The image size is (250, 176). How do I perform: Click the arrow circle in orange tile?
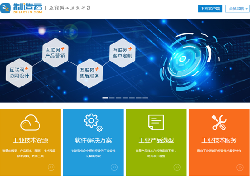[x=240, y=167]
